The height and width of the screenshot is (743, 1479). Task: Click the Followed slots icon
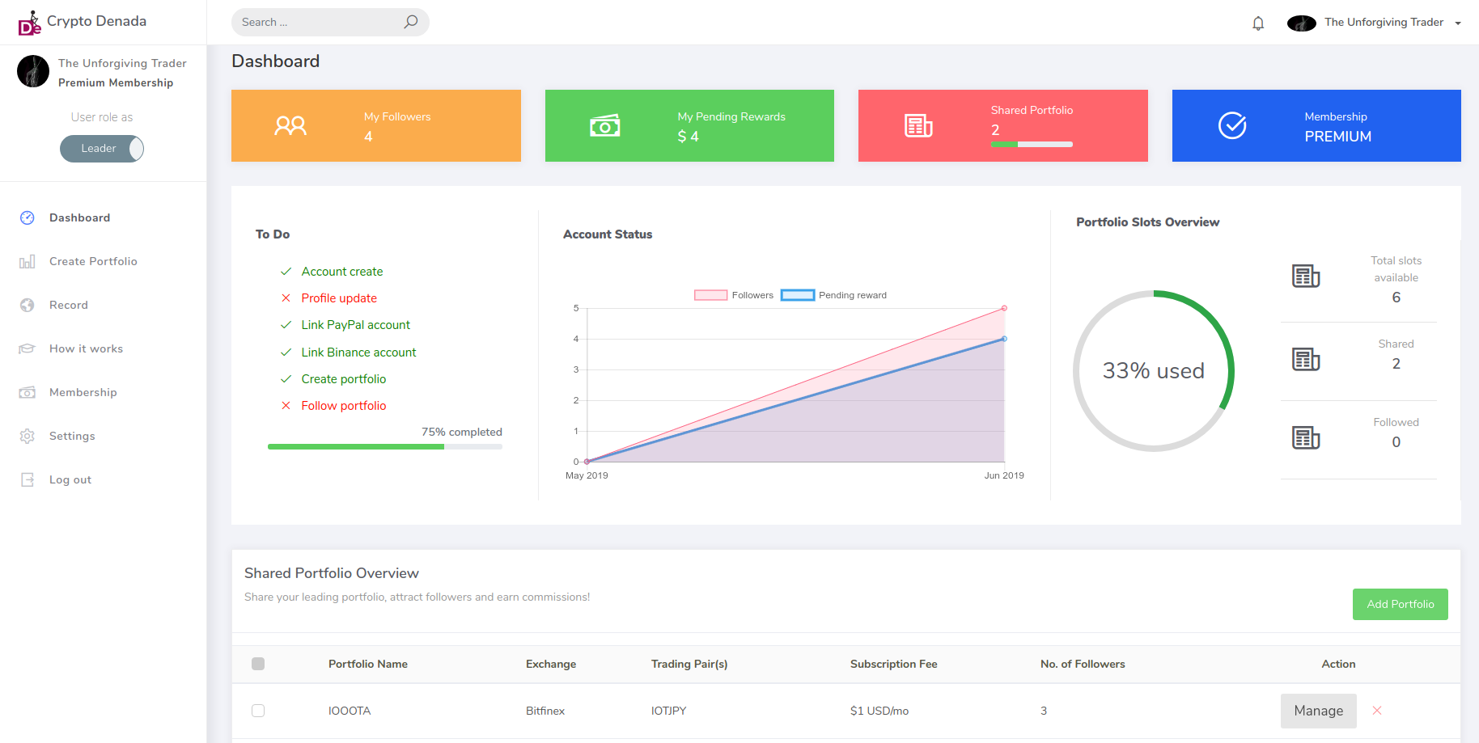tap(1306, 437)
